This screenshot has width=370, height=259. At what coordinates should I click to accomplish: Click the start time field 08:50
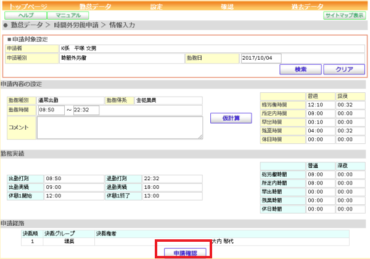click(51, 110)
